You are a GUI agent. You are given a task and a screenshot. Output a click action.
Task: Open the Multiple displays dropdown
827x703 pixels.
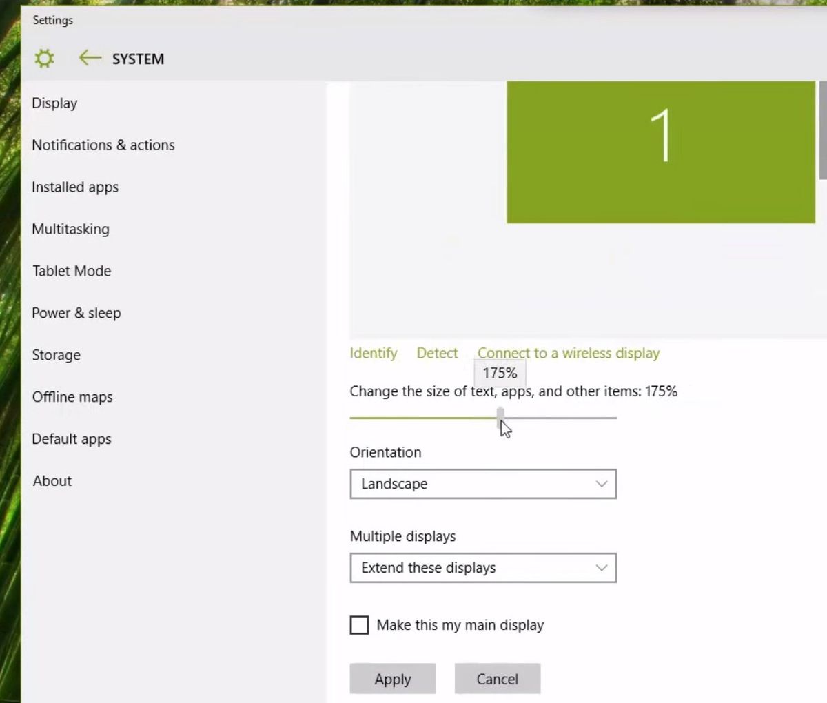pyautogui.click(x=482, y=568)
